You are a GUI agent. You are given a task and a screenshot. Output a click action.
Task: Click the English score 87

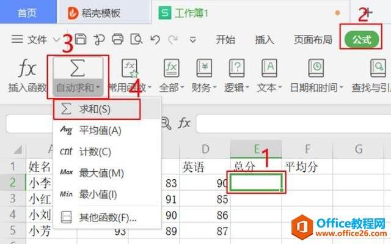point(205,231)
